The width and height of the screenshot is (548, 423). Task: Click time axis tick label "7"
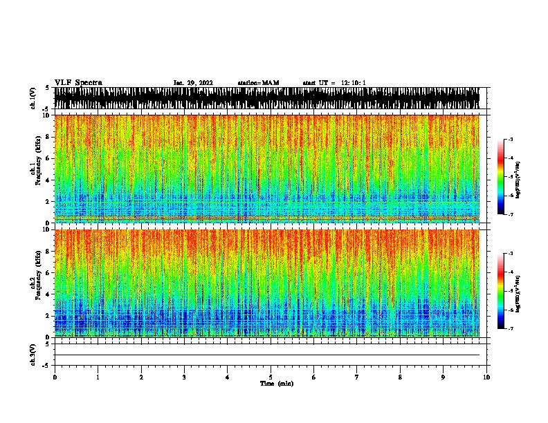click(357, 377)
